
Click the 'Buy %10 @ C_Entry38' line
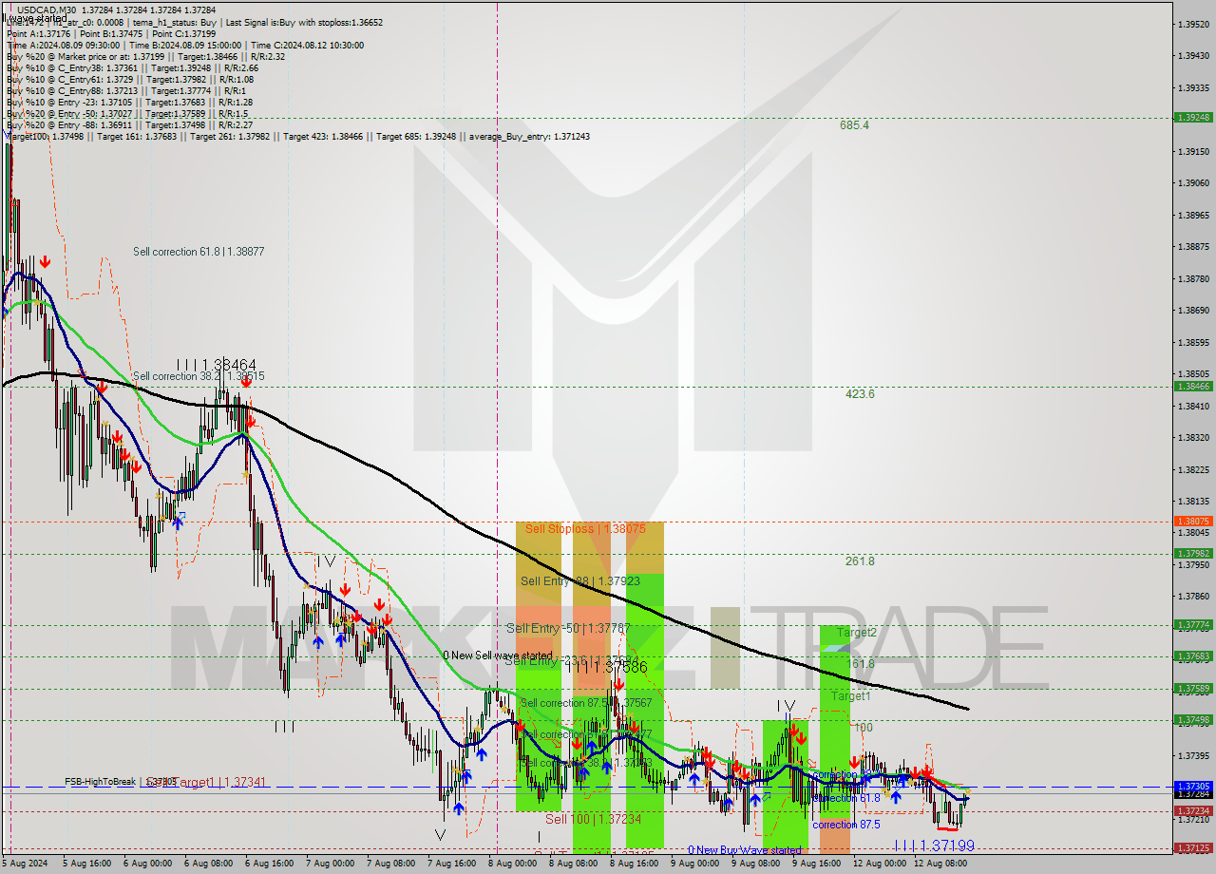click(132, 67)
